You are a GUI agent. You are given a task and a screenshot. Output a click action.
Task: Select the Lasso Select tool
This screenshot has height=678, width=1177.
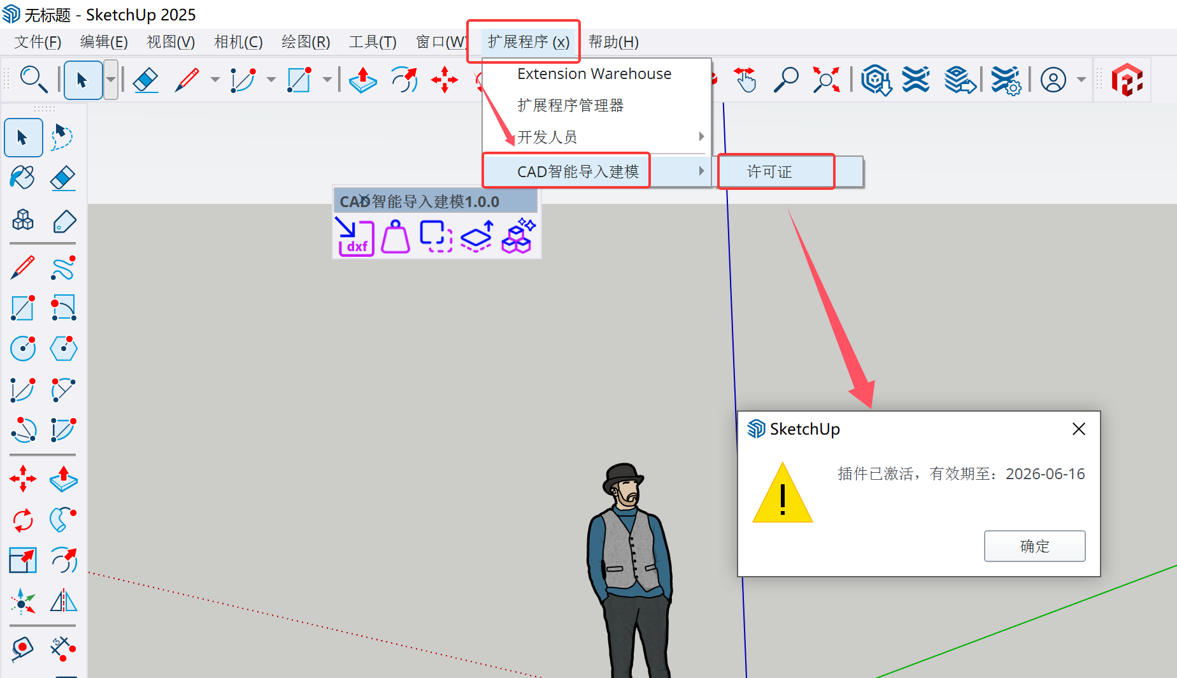[x=62, y=137]
